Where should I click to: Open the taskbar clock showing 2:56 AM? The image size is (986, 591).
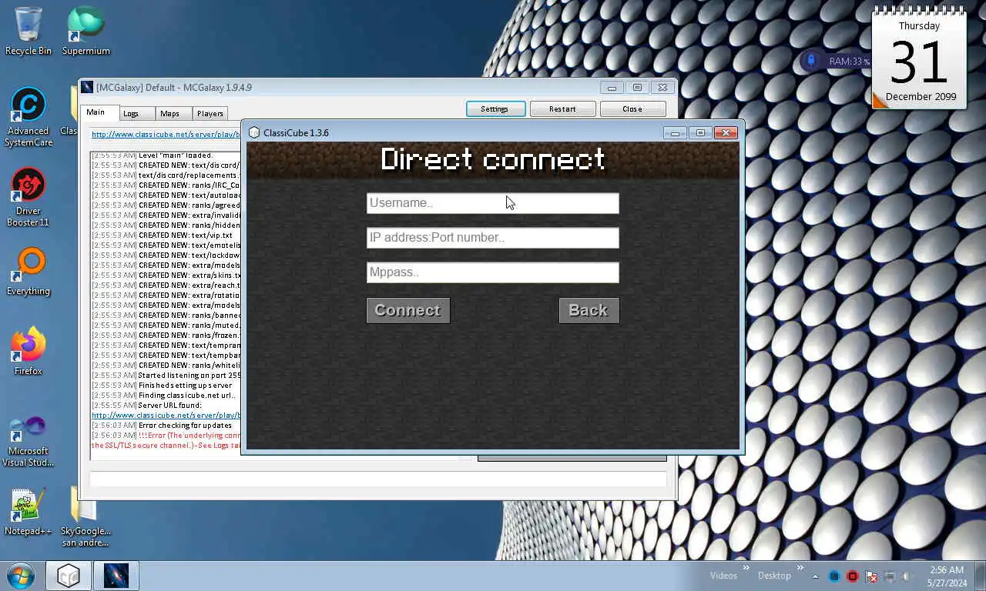pos(947,576)
